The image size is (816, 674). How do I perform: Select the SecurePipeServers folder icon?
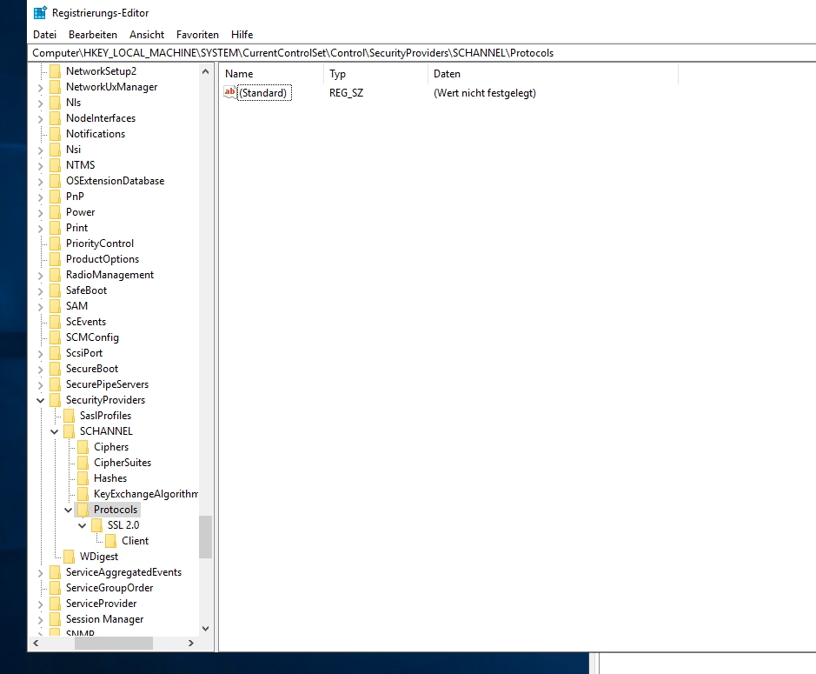pos(55,384)
